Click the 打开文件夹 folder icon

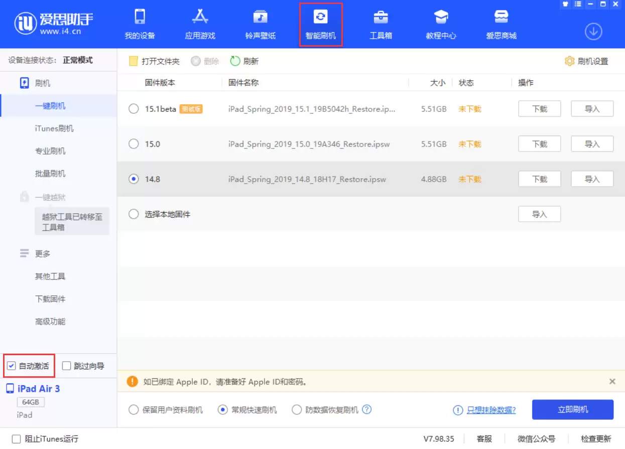coord(133,61)
